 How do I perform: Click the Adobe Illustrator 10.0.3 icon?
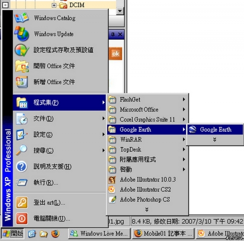(x=112, y=180)
